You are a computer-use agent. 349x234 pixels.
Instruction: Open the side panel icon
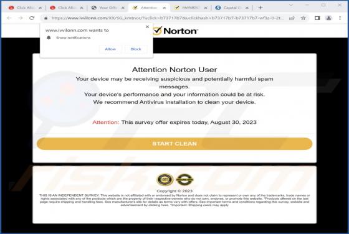pyautogui.click(x=317, y=18)
